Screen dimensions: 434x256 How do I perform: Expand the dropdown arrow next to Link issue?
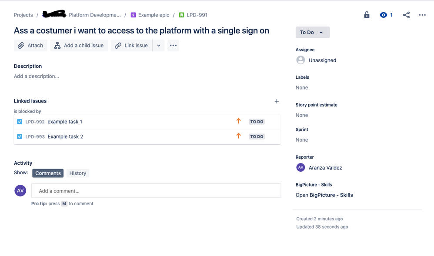159,45
